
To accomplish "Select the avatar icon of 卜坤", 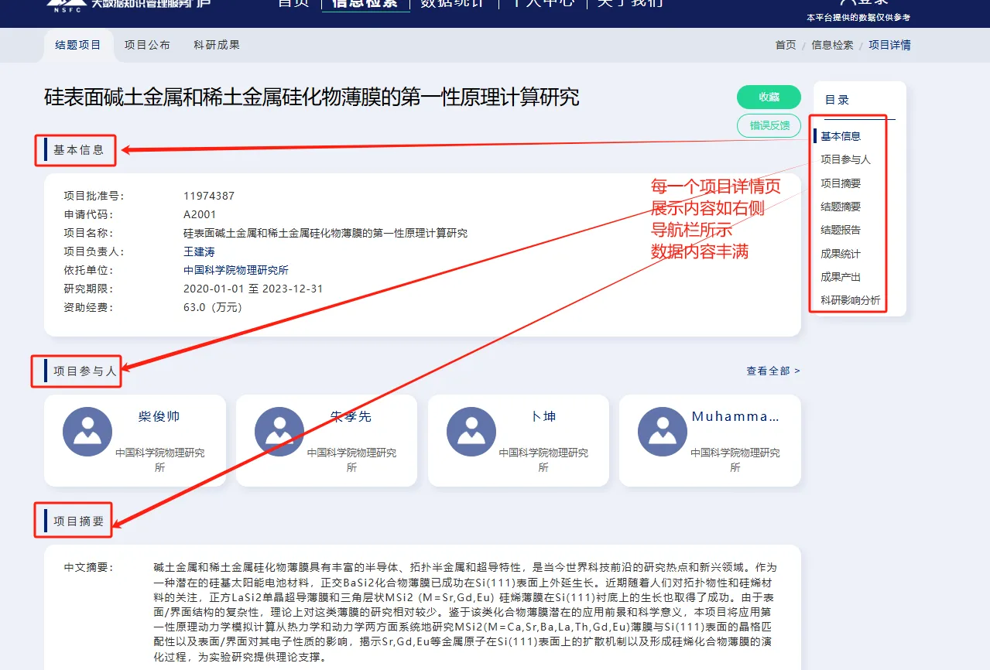I will 471,431.
